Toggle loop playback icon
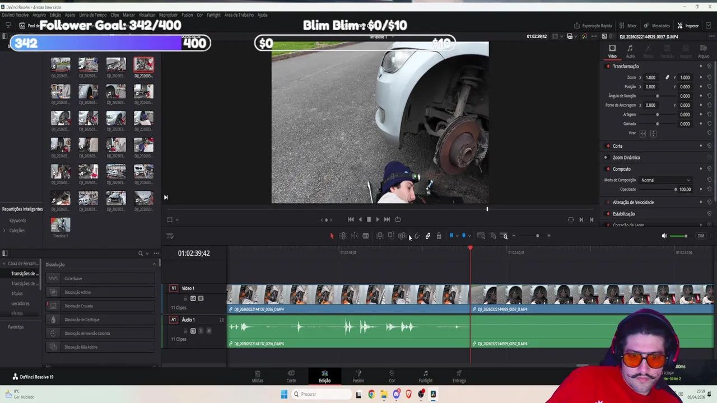Screen dimensions: 717x403 (x=398, y=219)
